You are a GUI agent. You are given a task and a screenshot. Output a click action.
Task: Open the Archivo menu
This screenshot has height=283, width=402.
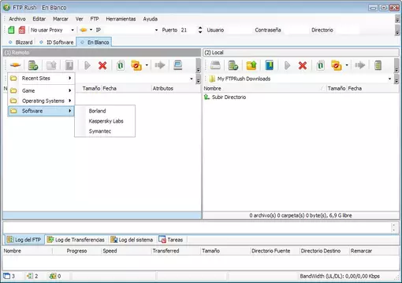click(x=17, y=19)
